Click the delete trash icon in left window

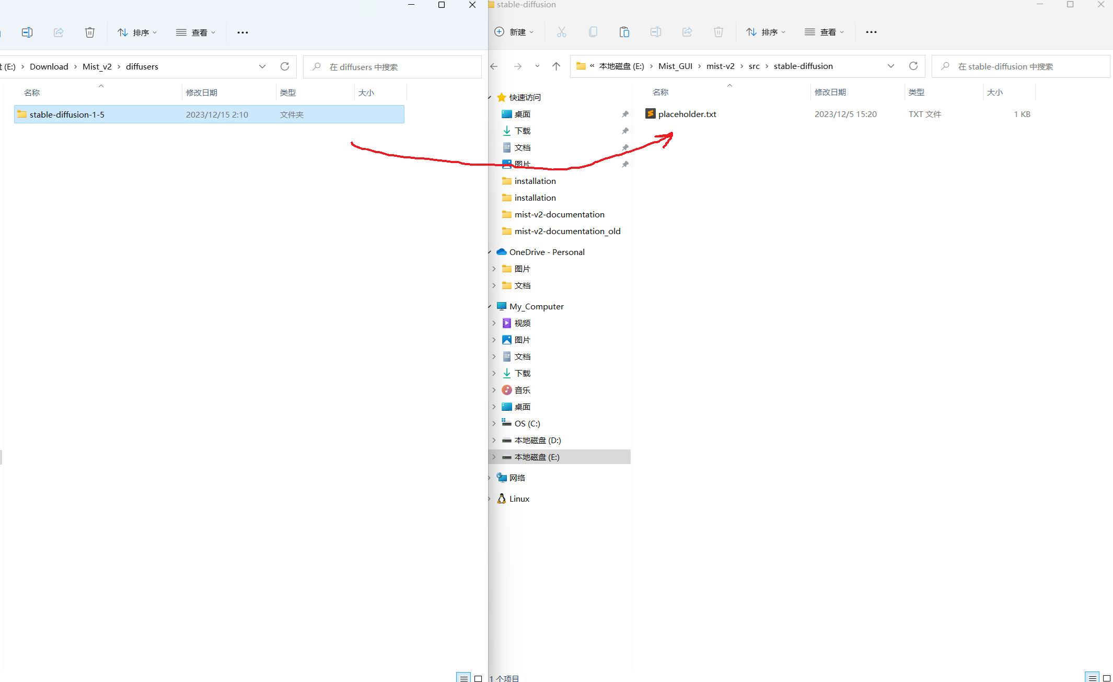coord(90,32)
